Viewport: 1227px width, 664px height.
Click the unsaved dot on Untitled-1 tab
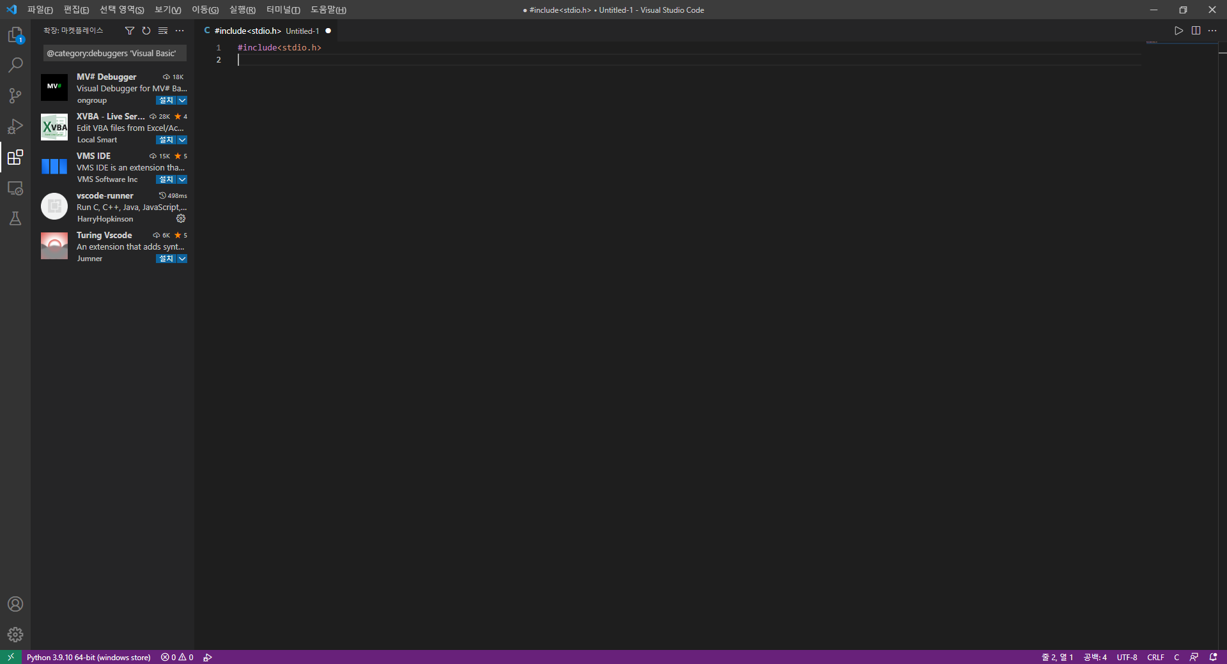click(x=328, y=31)
